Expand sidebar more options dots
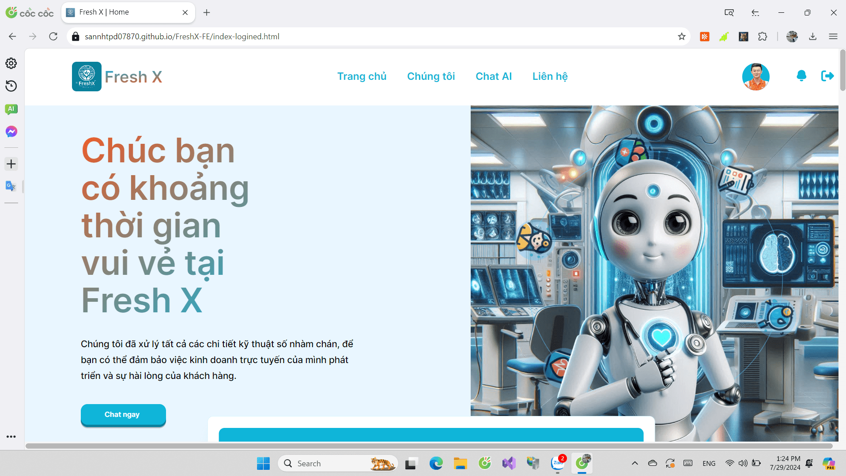 click(x=11, y=437)
